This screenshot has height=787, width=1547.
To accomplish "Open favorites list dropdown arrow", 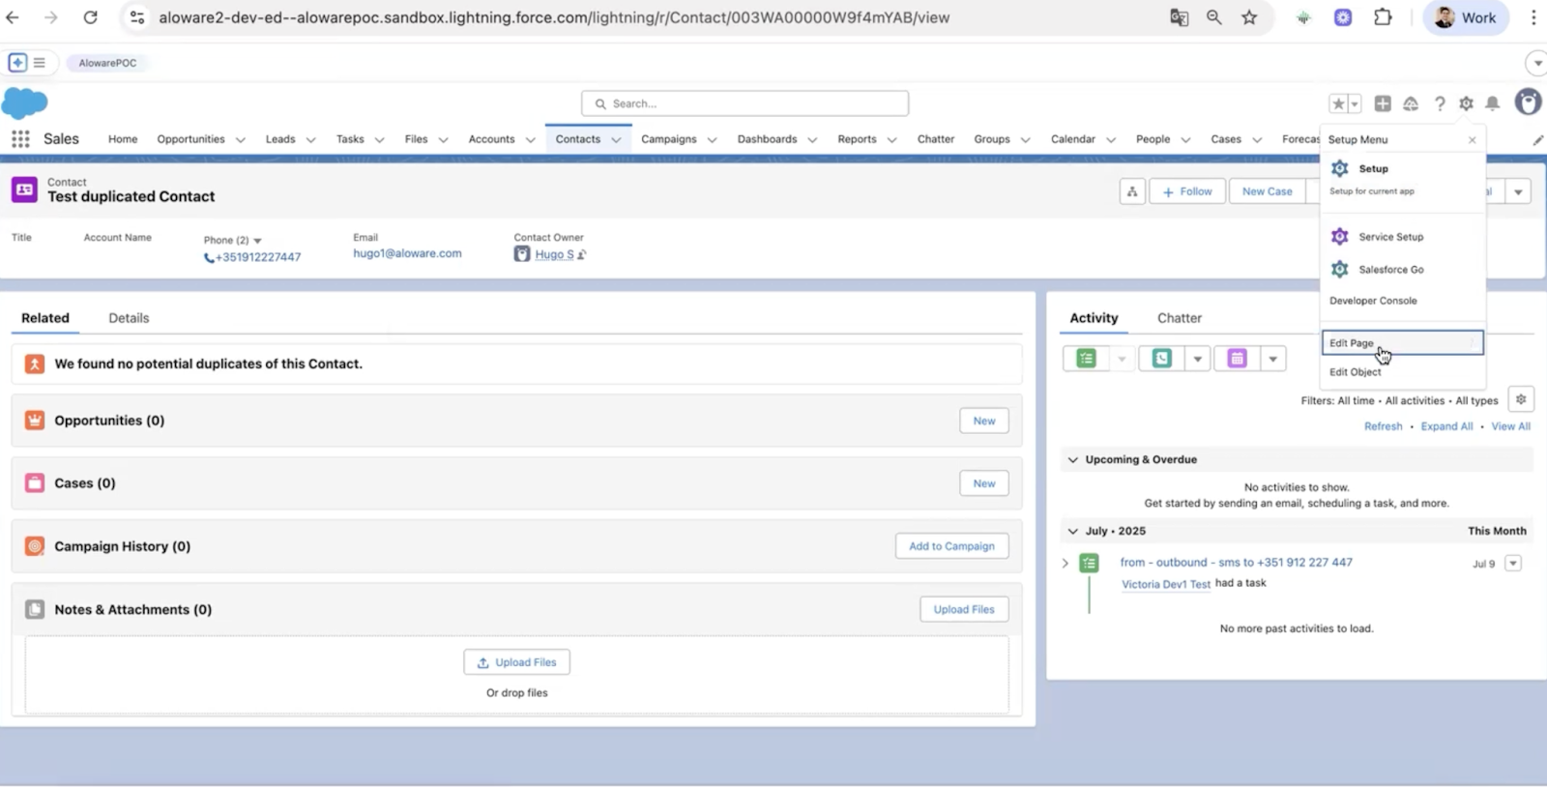I will tap(1355, 103).
